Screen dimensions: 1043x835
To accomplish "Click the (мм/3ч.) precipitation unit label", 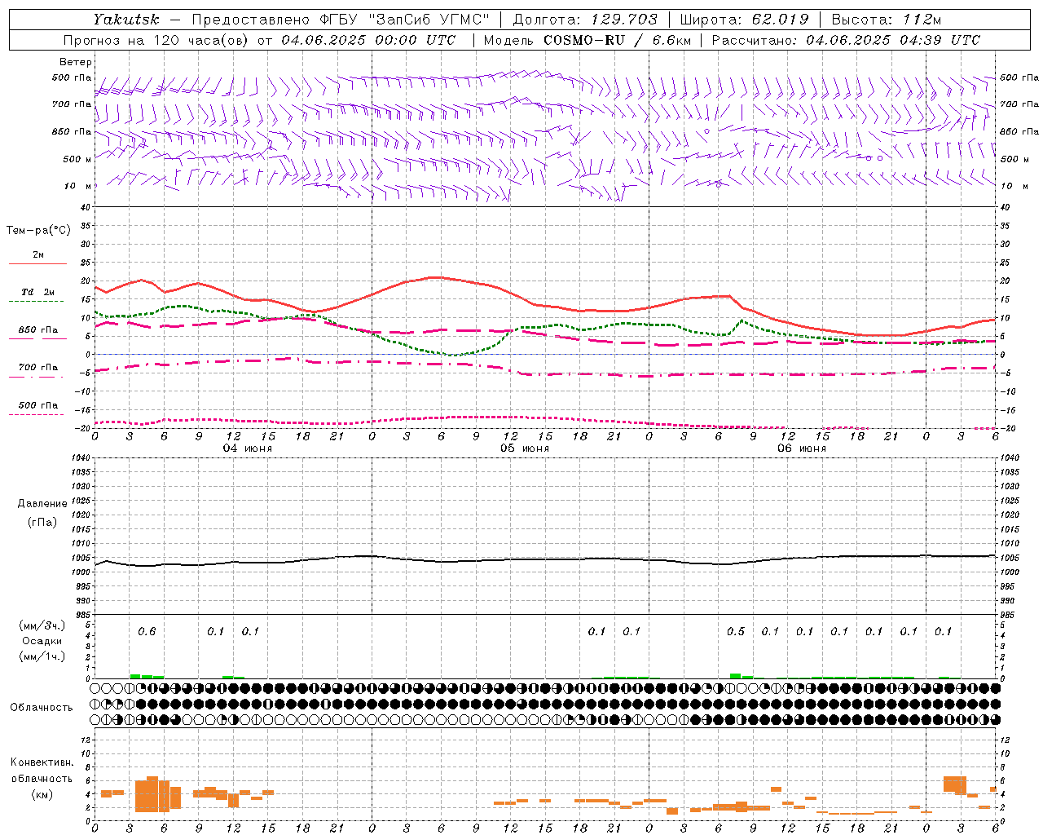I will coord(42,625).
